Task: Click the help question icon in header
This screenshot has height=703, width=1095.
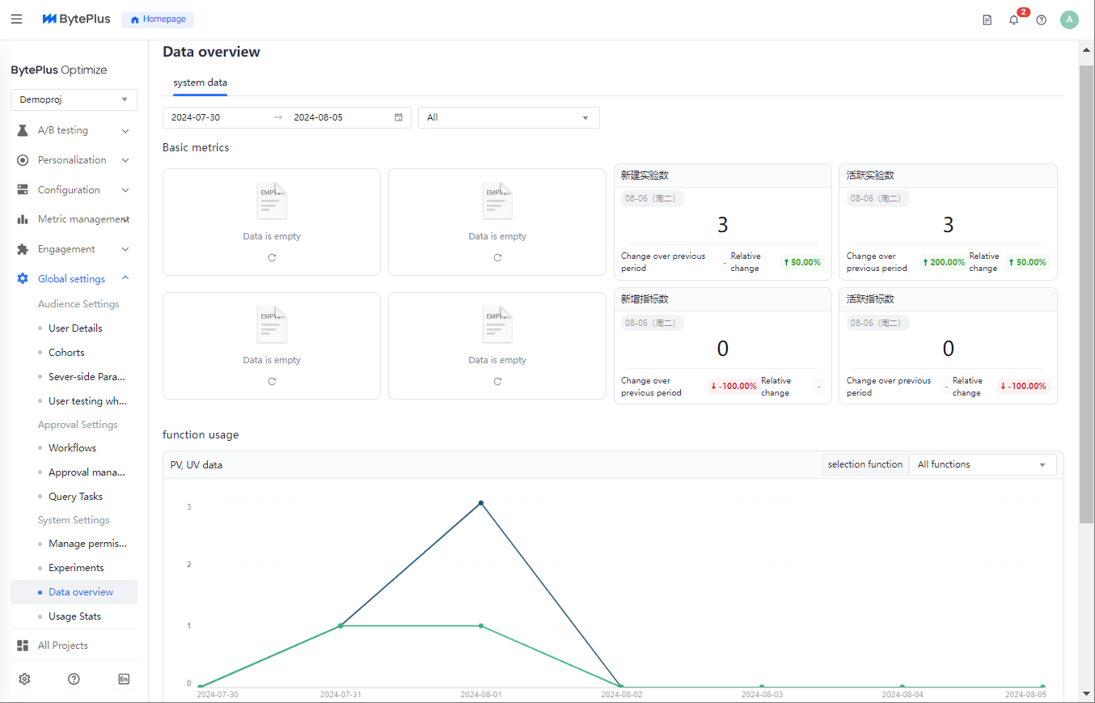Action: pos(1041,20)
